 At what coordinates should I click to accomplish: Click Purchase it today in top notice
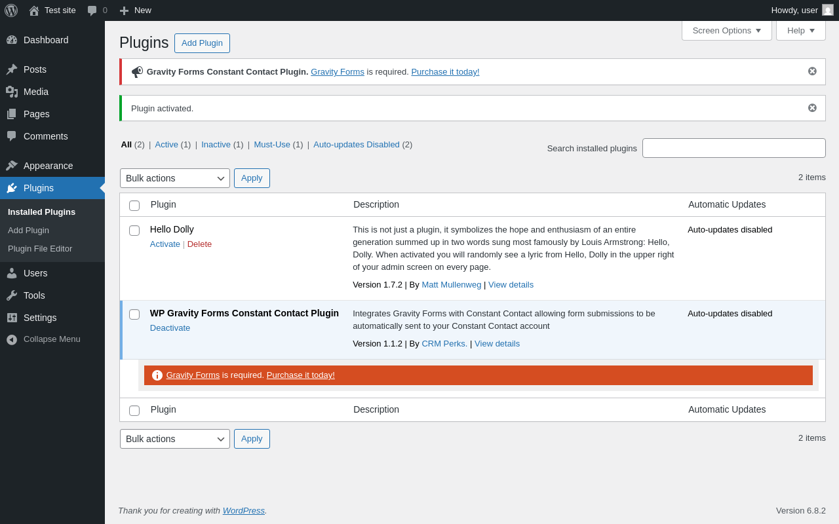[x=445, y=72]
